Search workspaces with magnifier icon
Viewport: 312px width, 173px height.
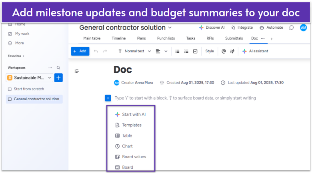tap(58, 68)
